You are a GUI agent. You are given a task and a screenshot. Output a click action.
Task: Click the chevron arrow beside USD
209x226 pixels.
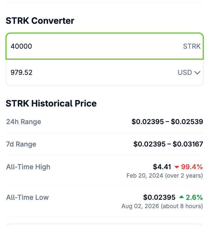tap(197, 72)
